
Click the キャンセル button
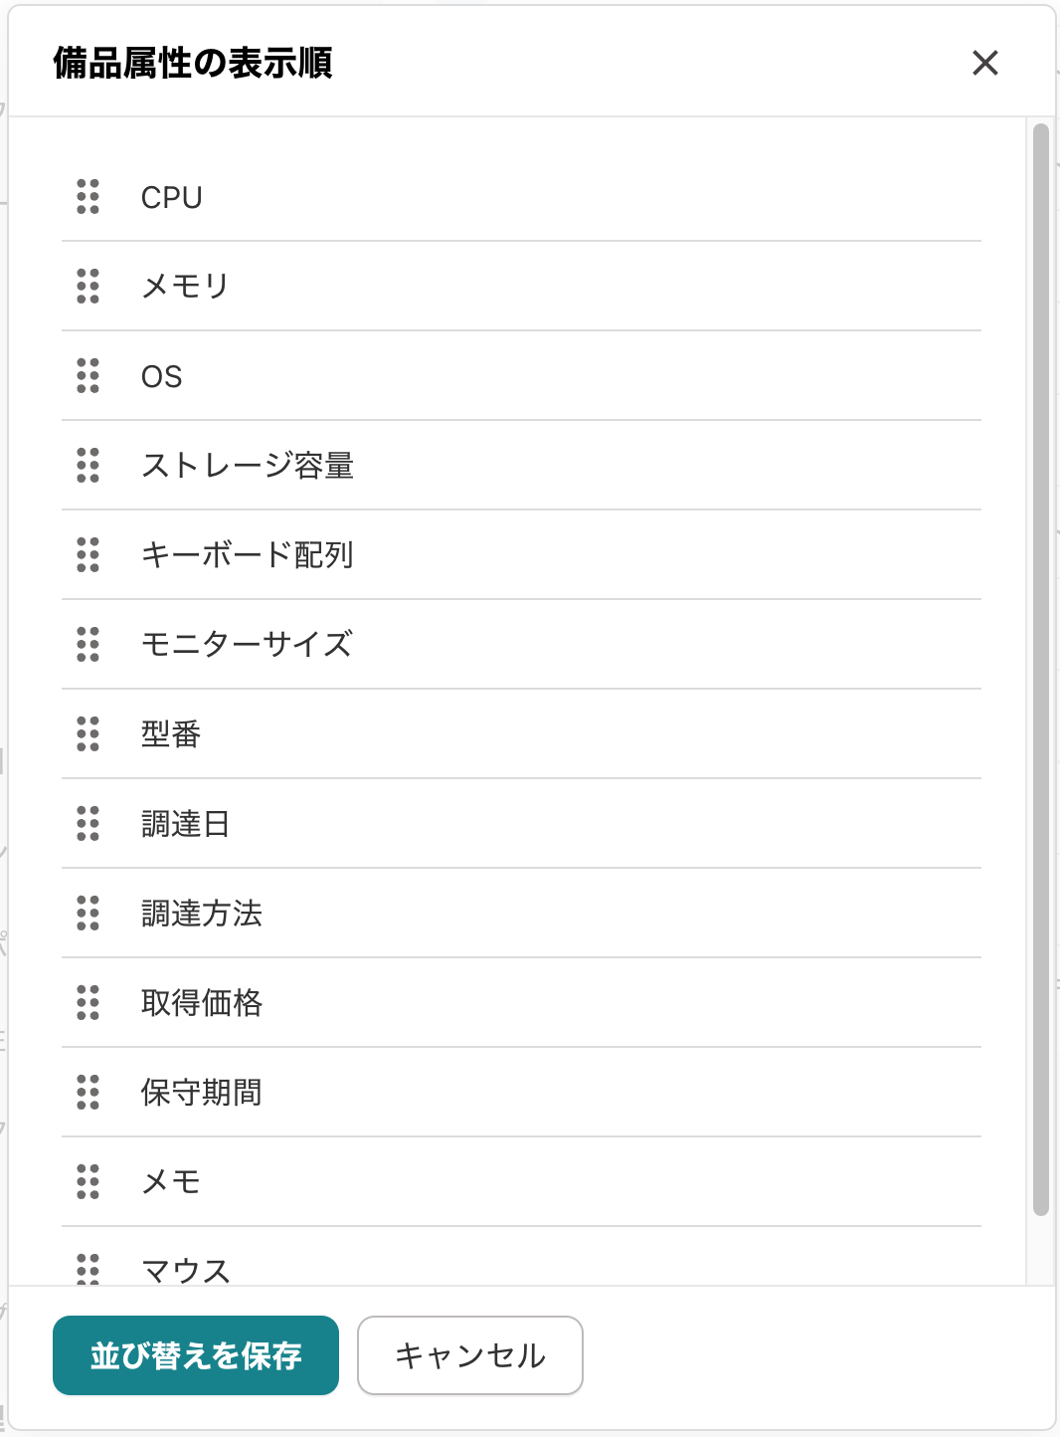[x=470, y=1355]
